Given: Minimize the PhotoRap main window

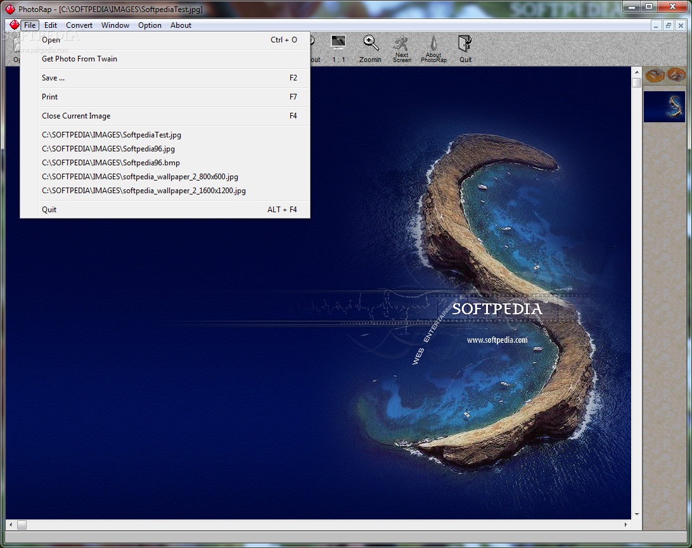Looking at the screenshot, I should pos(632,6).
